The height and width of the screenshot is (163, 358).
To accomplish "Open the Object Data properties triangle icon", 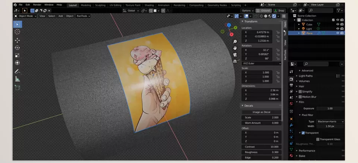I will [291, 150].
